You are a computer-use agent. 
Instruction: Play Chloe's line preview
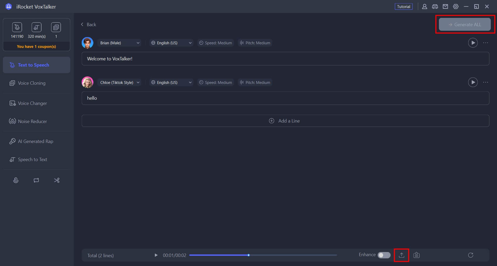coord(473,82)
